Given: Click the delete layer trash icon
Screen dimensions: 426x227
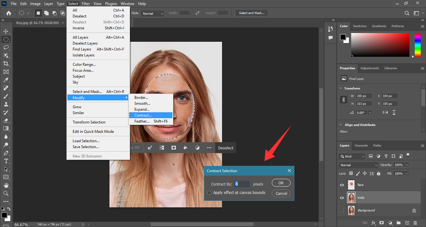Looking at the screenshot, I should tap(415, 223).
